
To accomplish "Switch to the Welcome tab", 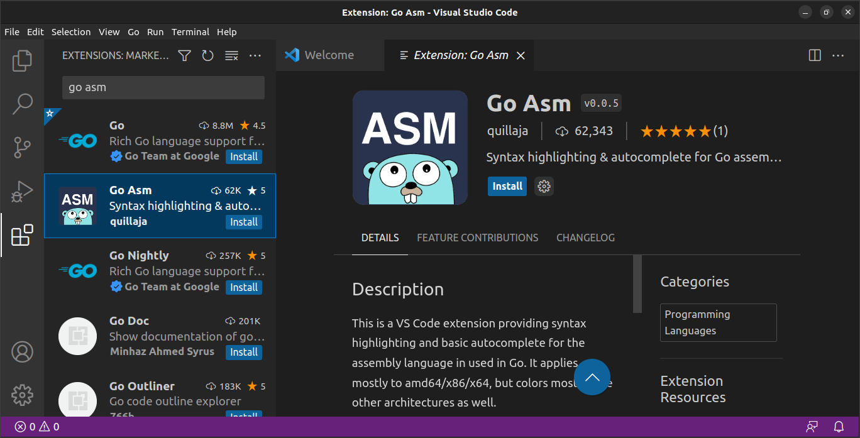I will pos(330,55).
